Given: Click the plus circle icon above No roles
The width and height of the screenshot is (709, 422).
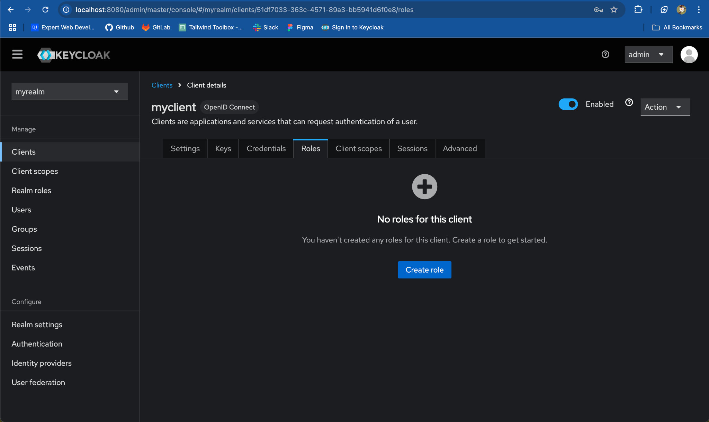Looking at the screenshot, I should (424, 186).
